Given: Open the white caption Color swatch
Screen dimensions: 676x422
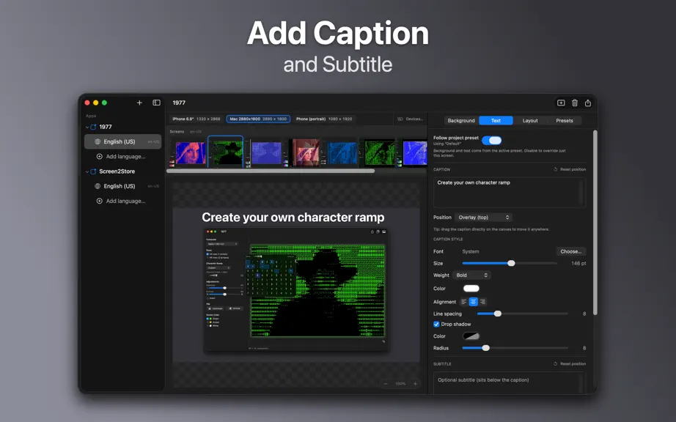Looking at the screenshot, I should (471, 289).
